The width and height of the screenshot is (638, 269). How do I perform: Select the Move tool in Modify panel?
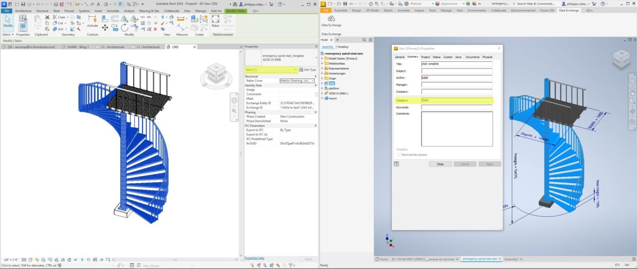(x=106, y=28)
